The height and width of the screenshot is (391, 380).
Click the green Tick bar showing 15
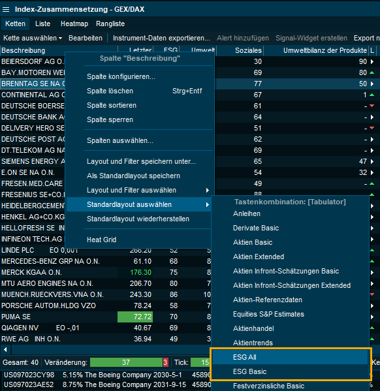coord(201,362)
